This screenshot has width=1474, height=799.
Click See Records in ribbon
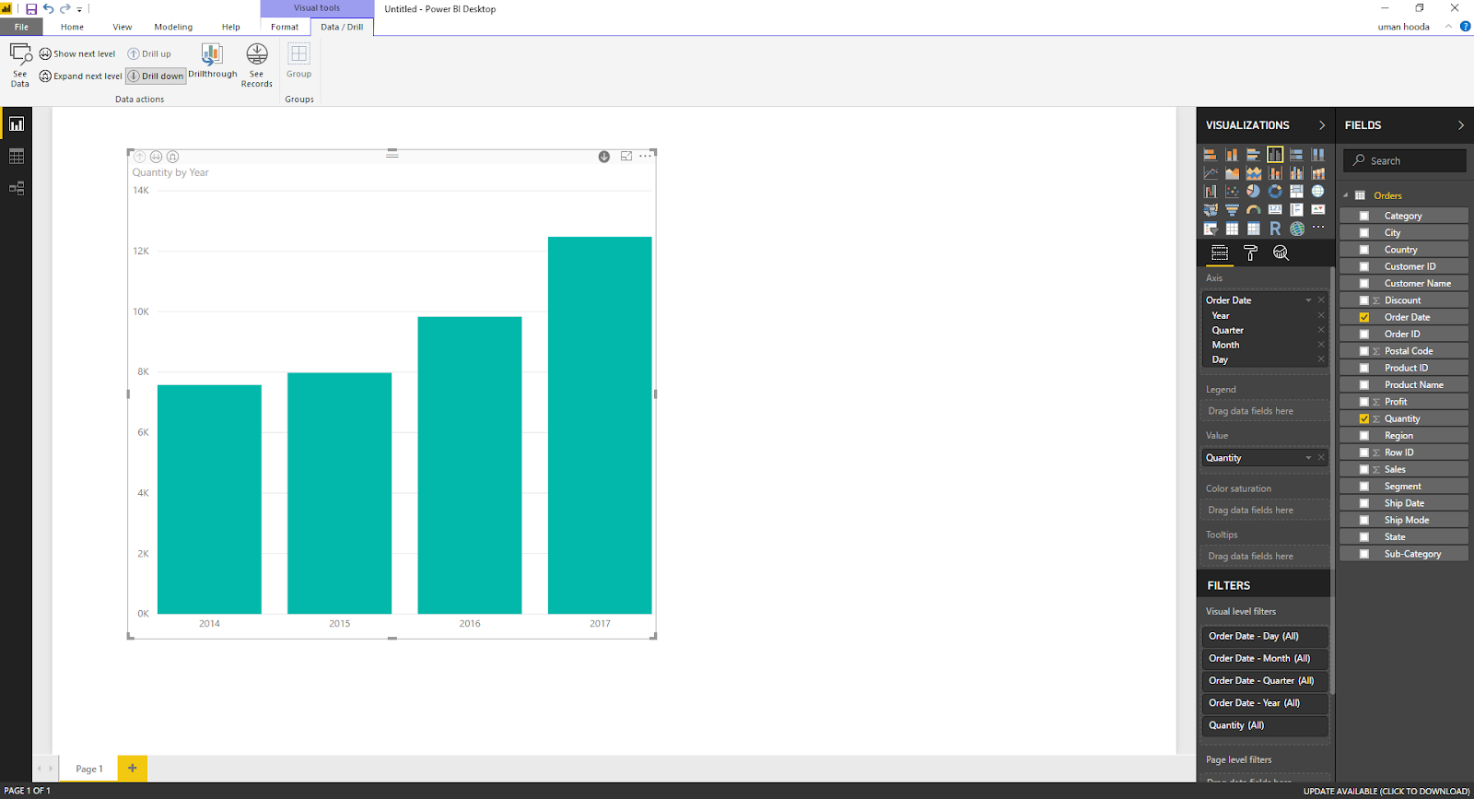point(257,65)
